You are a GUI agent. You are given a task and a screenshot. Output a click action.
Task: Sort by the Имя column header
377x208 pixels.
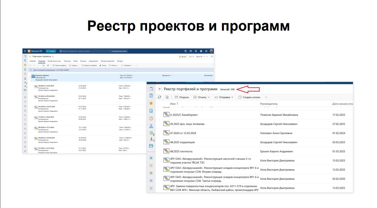pyautogui.click(x=173, y=104)
